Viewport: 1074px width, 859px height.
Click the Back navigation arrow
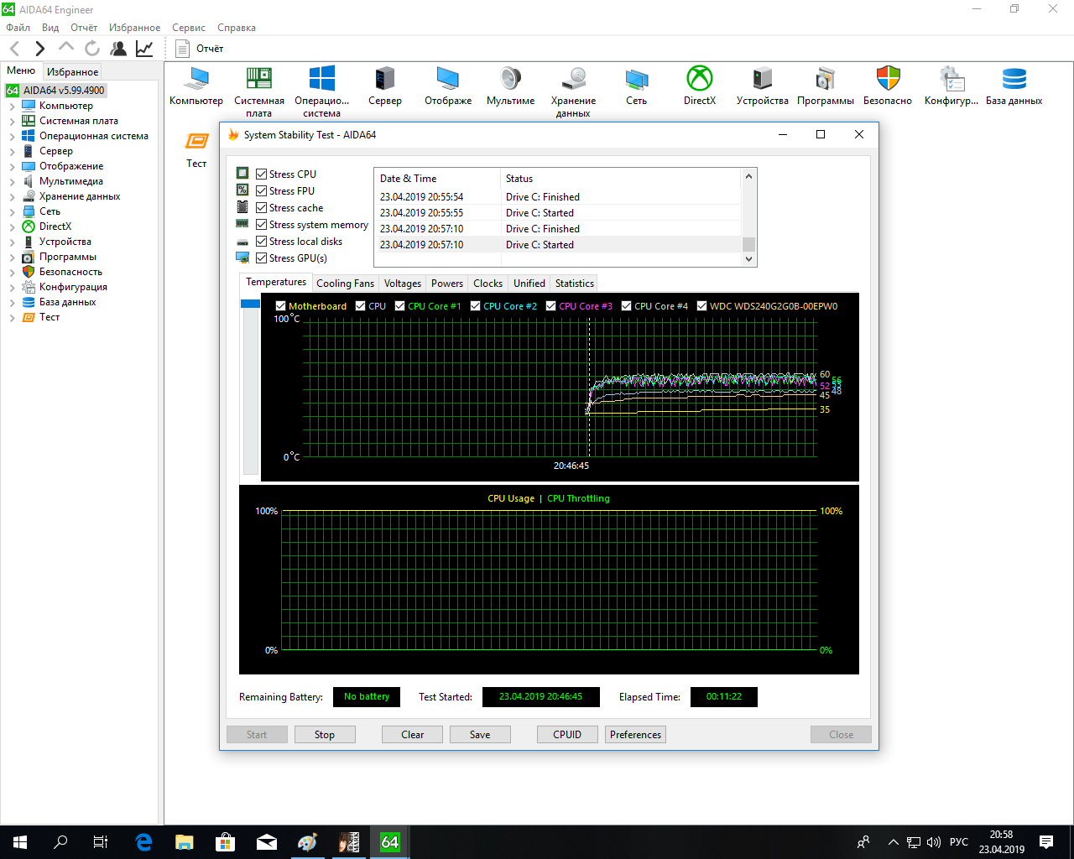coord(15,49)
